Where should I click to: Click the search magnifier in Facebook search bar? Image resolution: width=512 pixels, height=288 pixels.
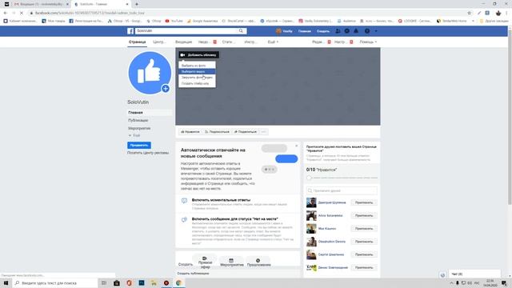coord(241,30)
